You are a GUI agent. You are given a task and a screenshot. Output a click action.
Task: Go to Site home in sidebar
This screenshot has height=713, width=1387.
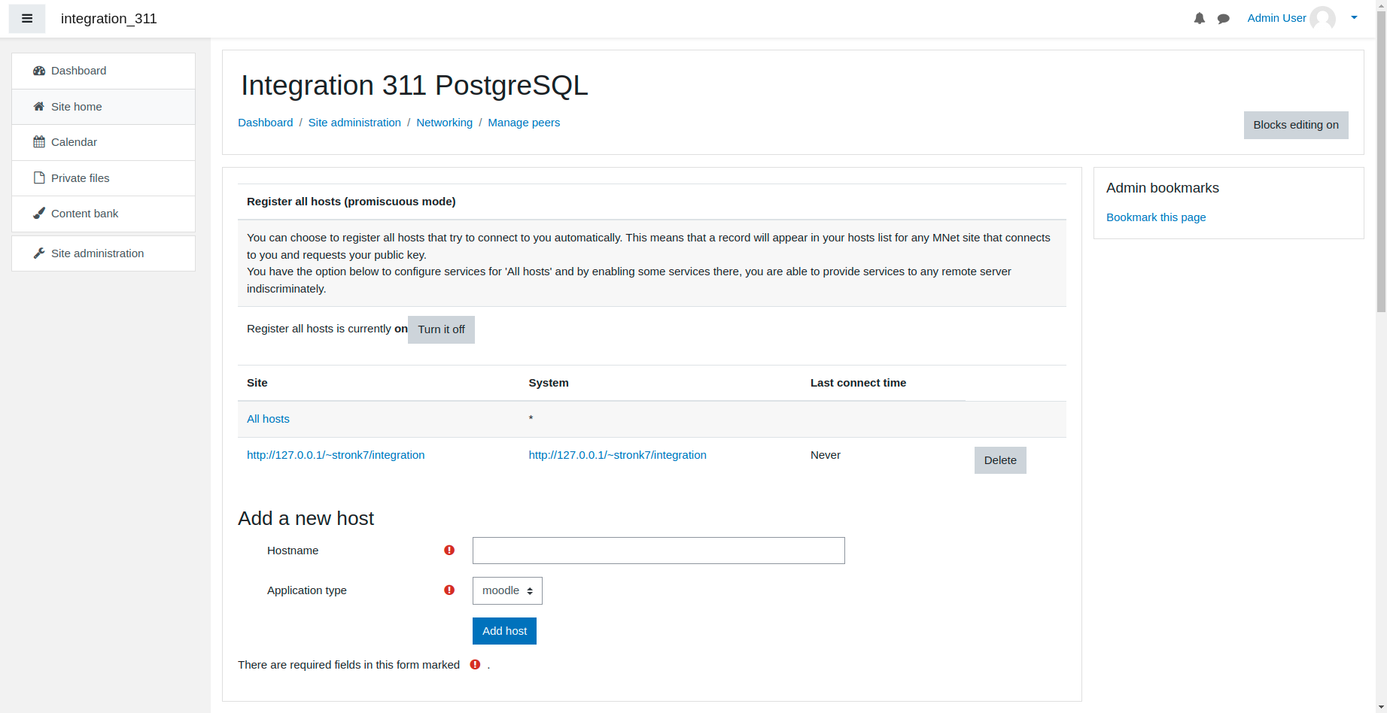pyautogui.click(x=104, y=107)
